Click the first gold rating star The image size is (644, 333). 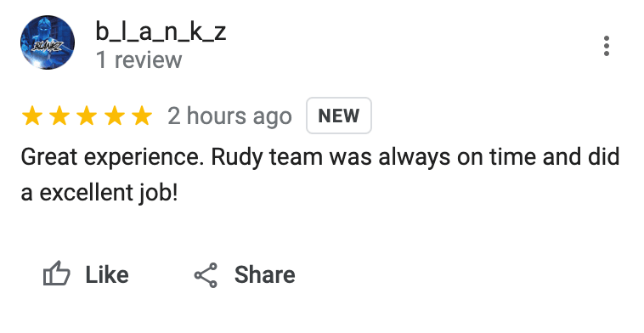tap(32, 116)
